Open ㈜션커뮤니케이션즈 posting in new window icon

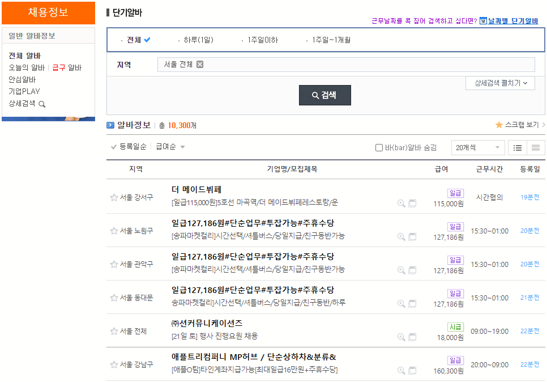tap(412, 337)
